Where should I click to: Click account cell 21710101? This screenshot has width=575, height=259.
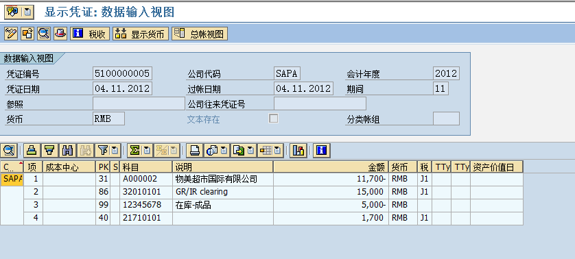[x=146, y=218]
